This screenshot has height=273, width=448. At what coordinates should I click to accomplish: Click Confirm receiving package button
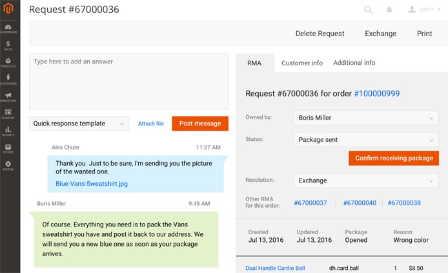tap(394, 158)
